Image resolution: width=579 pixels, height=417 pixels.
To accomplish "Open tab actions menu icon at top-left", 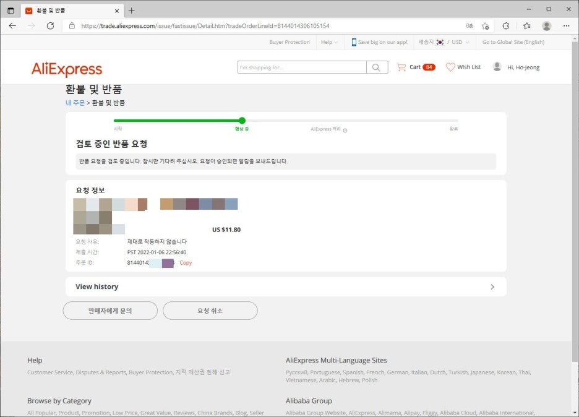I will (x=11, y=11).
